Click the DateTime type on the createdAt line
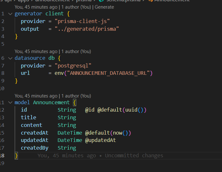The image size is (222, 172). click(70, 133)
